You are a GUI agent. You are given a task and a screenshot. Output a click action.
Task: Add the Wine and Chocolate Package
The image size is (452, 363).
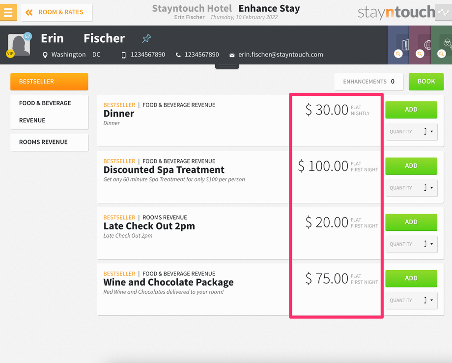point(411,278)
